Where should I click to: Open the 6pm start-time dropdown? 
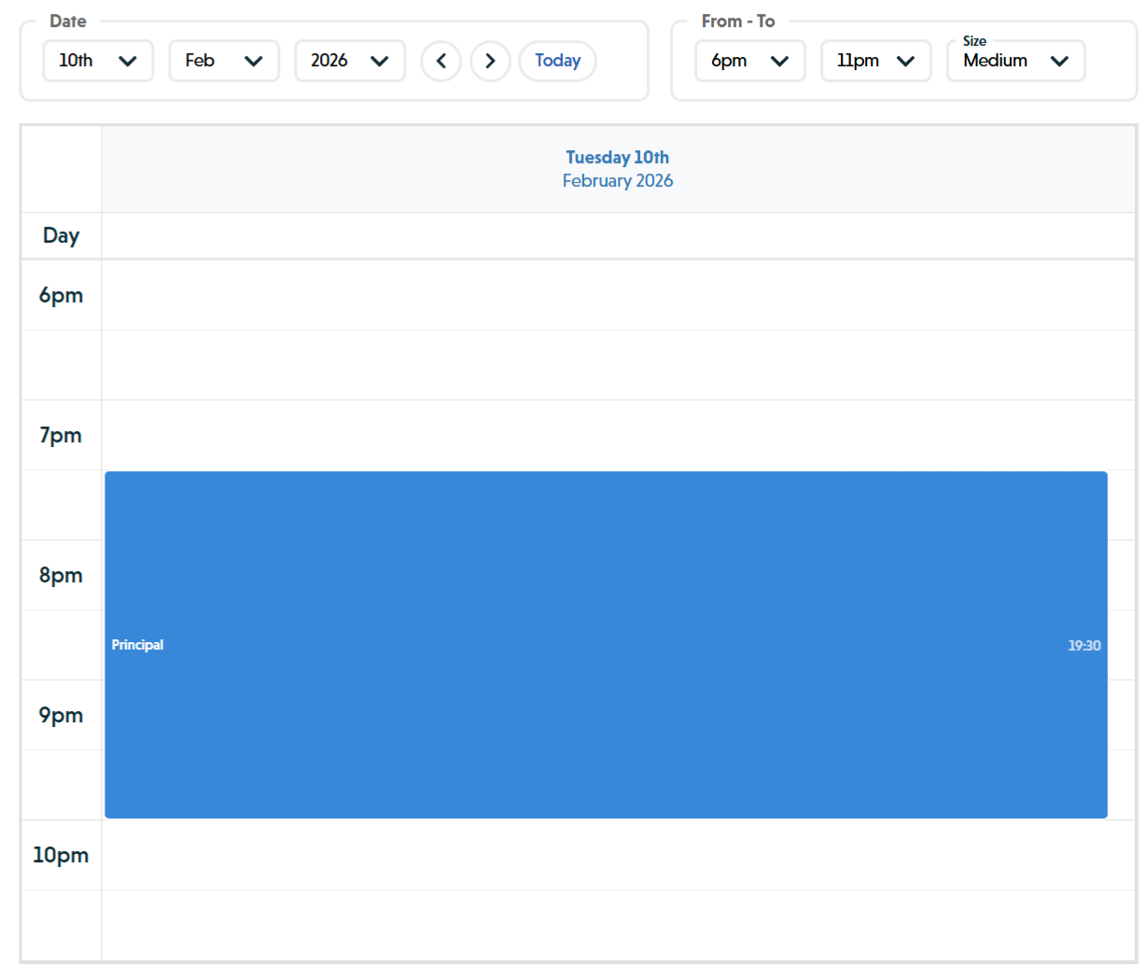(x=750, y=61)
